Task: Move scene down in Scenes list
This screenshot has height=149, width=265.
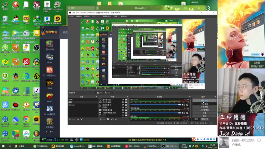Action: [x=81, y=119]
